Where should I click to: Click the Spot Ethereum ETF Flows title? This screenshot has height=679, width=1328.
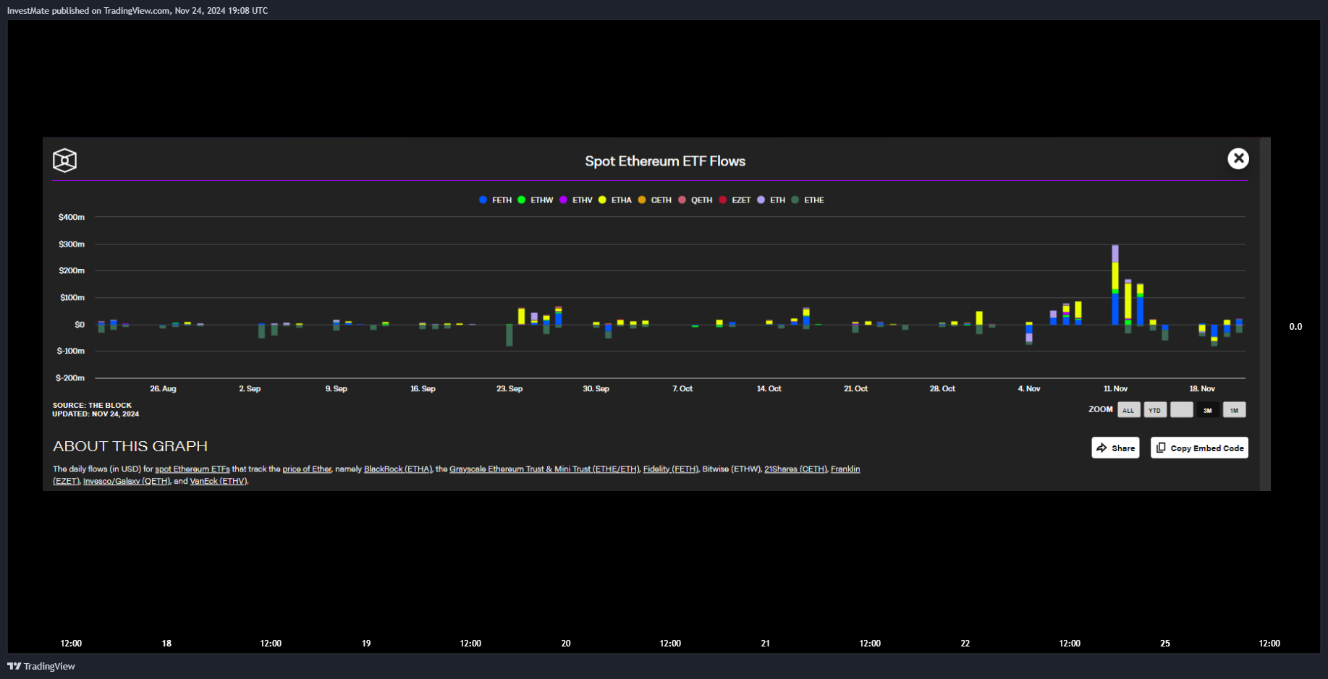point(665,161)
